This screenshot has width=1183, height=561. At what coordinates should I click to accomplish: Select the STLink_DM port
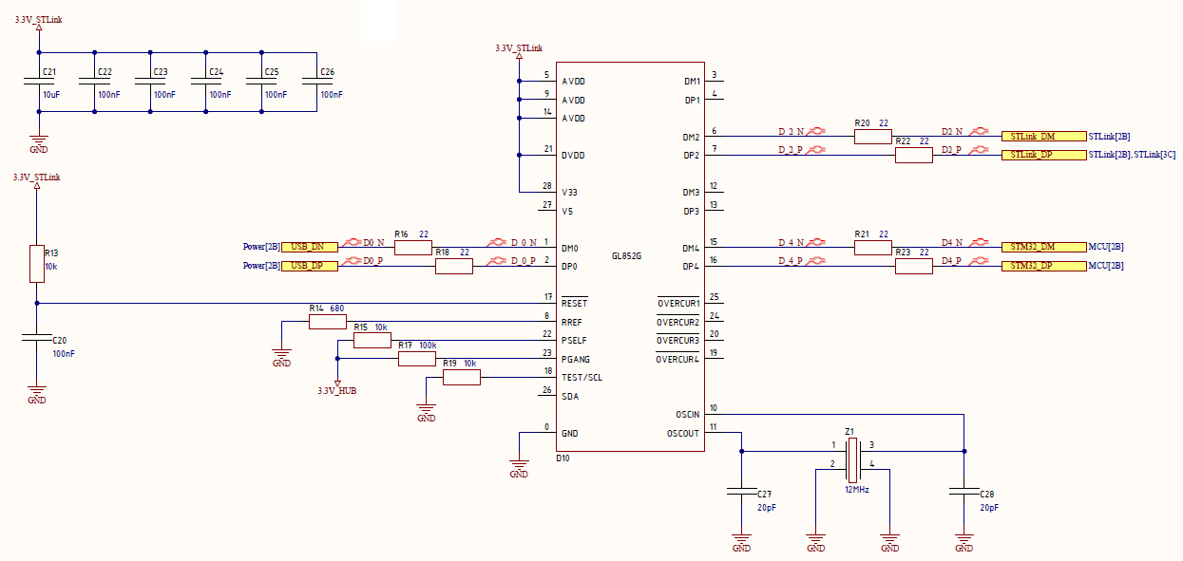[1042, 137]
